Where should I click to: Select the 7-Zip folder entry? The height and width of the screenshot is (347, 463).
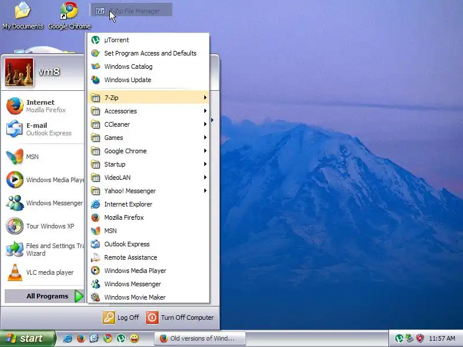149,98
